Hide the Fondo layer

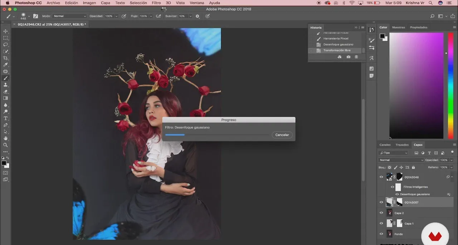click(x=381, y=234)
